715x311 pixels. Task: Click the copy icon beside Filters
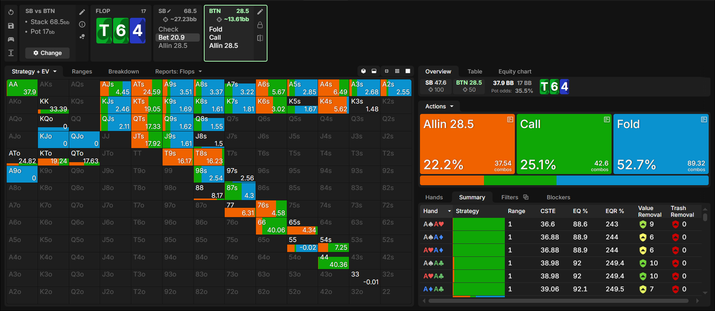526,197
